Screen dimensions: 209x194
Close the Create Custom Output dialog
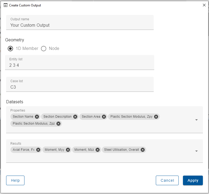click(x=204, y=5)
